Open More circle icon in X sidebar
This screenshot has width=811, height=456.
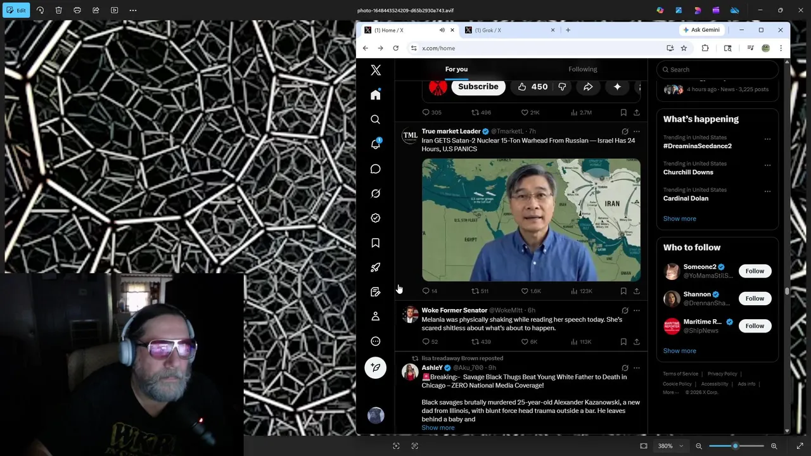point(376,341)
